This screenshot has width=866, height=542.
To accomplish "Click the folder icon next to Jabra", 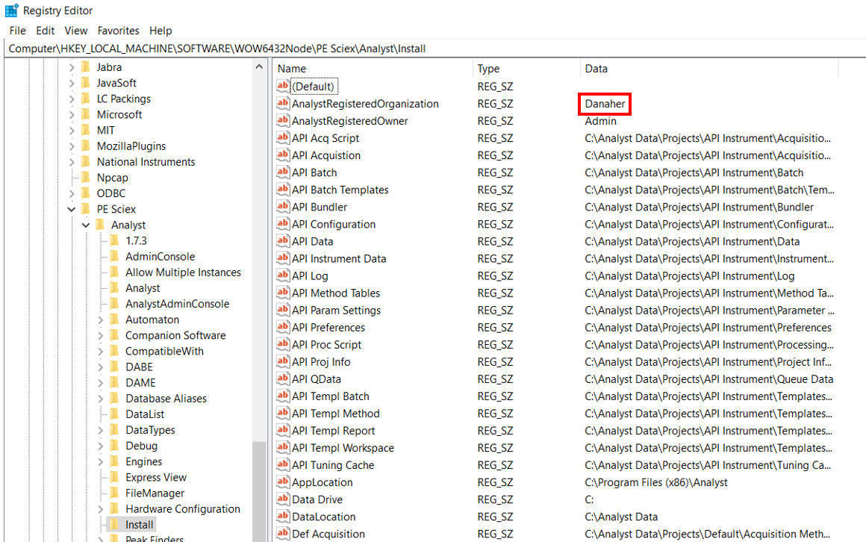I will coord(86,67).
